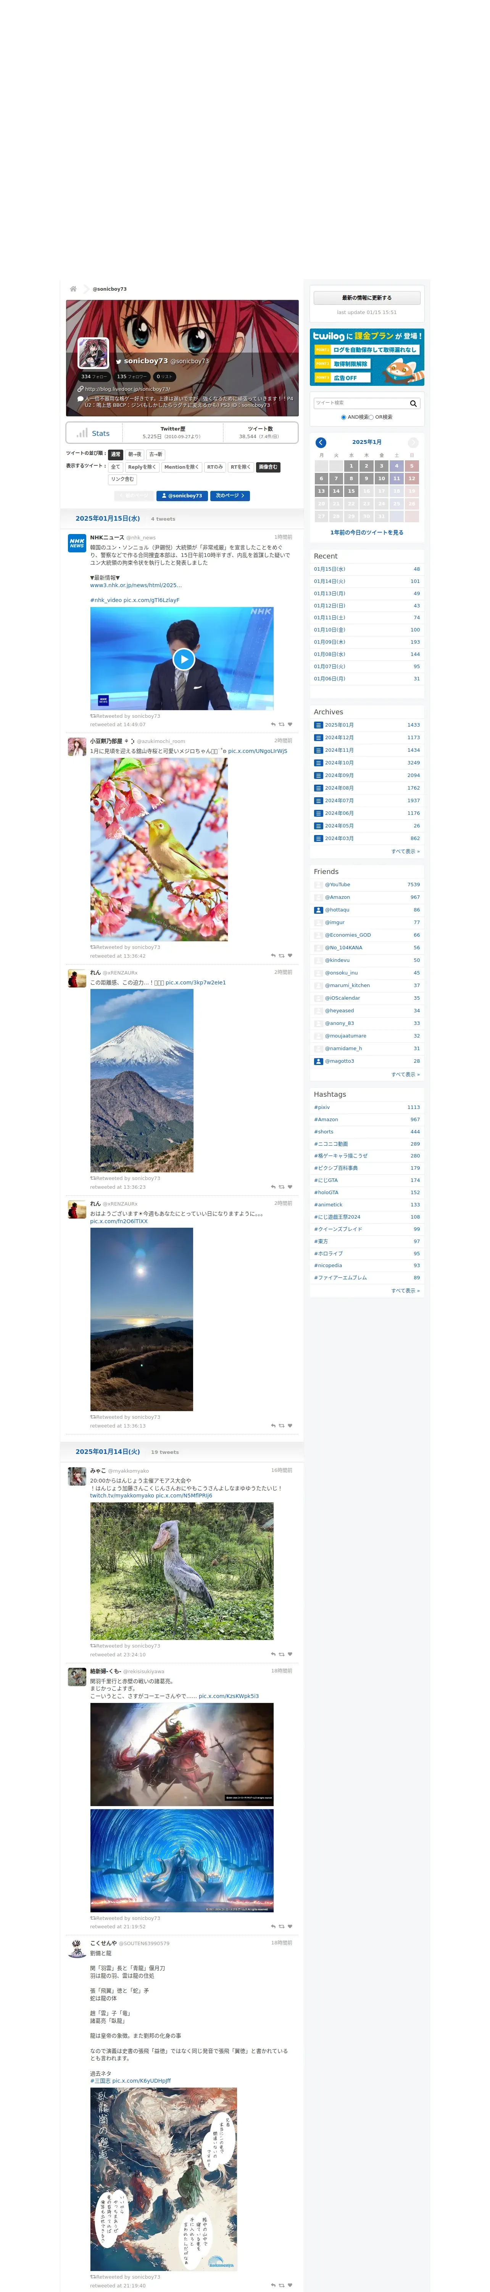This screenshot has height=2292, width=490.
Task: Open the みやこ user avatar
Action: [77, 1477]
